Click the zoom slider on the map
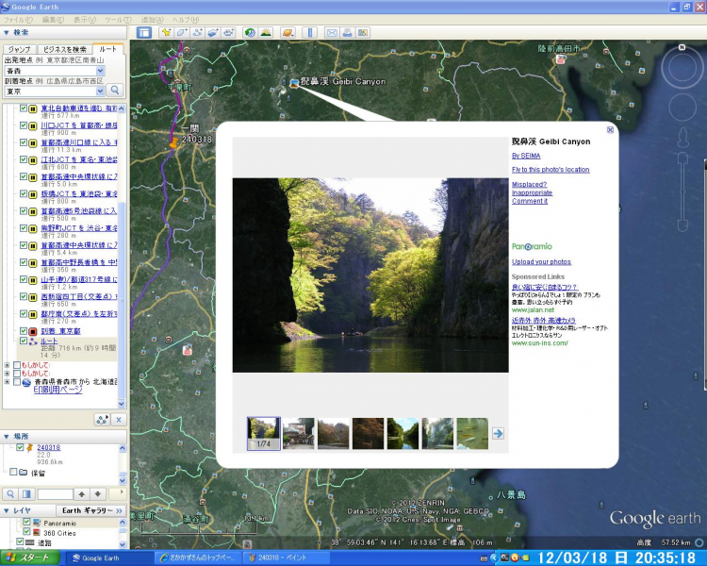 click(x=682, y=191)
